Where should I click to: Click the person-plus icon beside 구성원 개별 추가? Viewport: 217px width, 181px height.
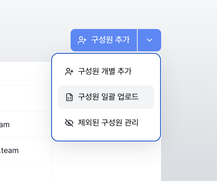(x=69, y=71)
